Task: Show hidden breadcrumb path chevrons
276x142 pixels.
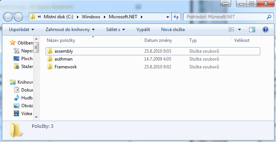Action: click(39, 17)
